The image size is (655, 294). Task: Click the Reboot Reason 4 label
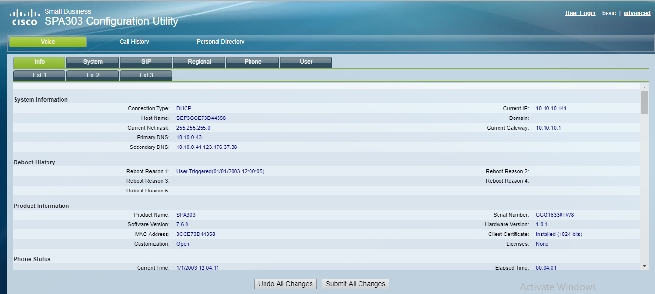[507, 181]
